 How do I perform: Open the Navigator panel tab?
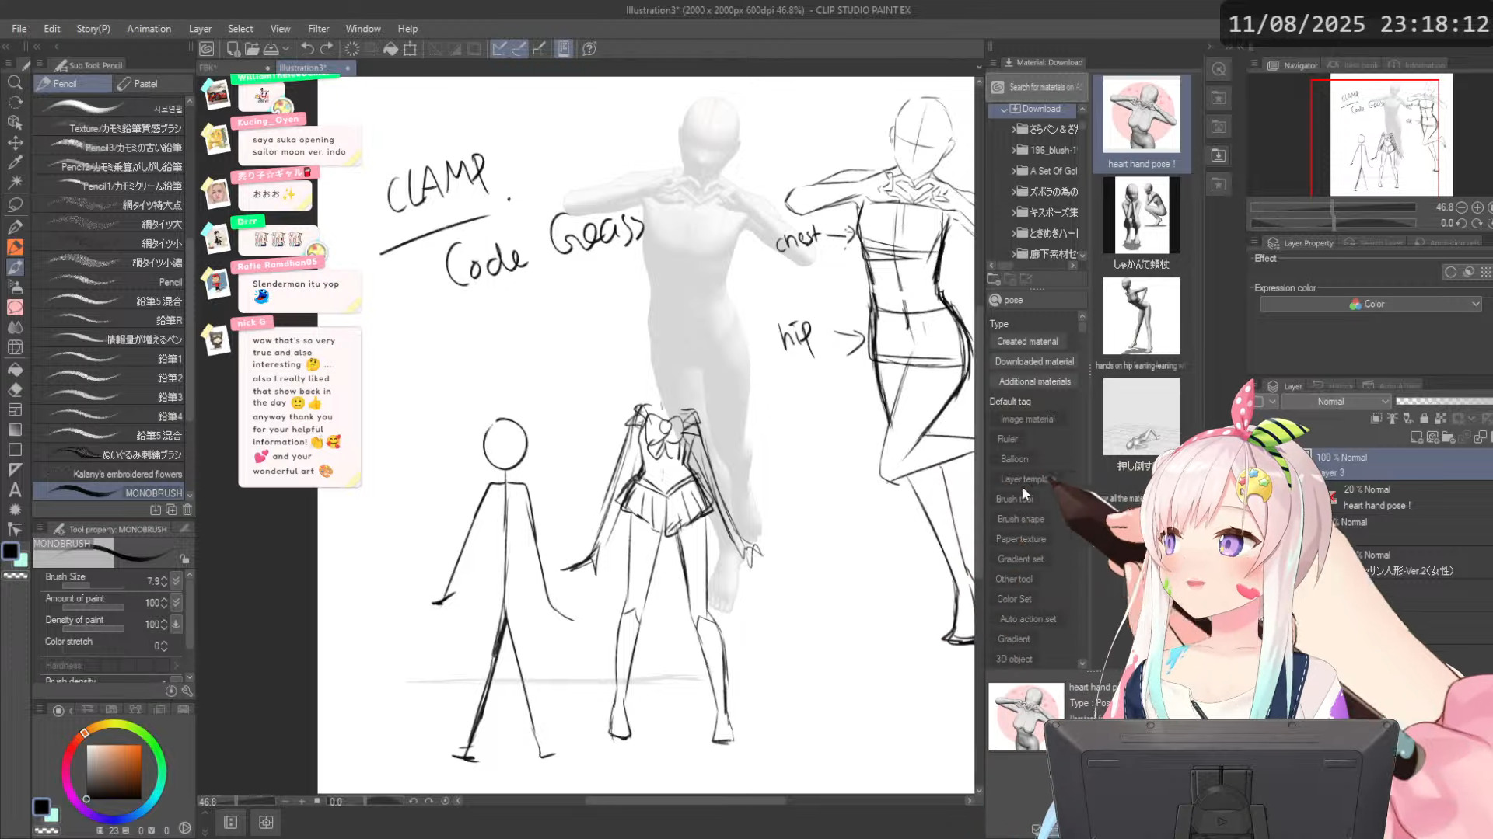pyautogui.click(x=1293, y=65)
